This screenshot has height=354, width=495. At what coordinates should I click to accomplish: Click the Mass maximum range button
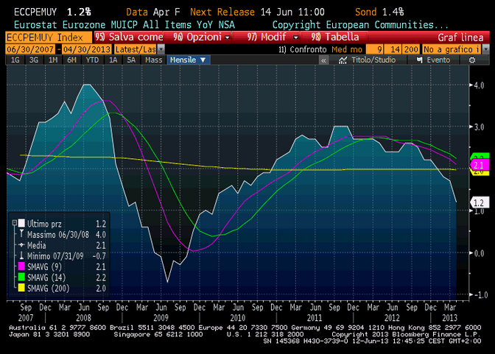coord(153,60)
